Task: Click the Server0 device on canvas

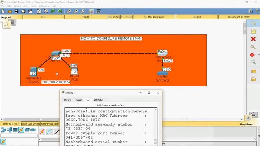Action: [x=33, y=71]
